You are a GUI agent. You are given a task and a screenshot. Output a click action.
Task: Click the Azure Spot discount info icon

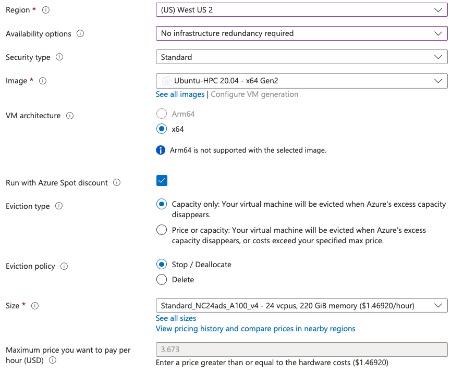click(117, 183)
